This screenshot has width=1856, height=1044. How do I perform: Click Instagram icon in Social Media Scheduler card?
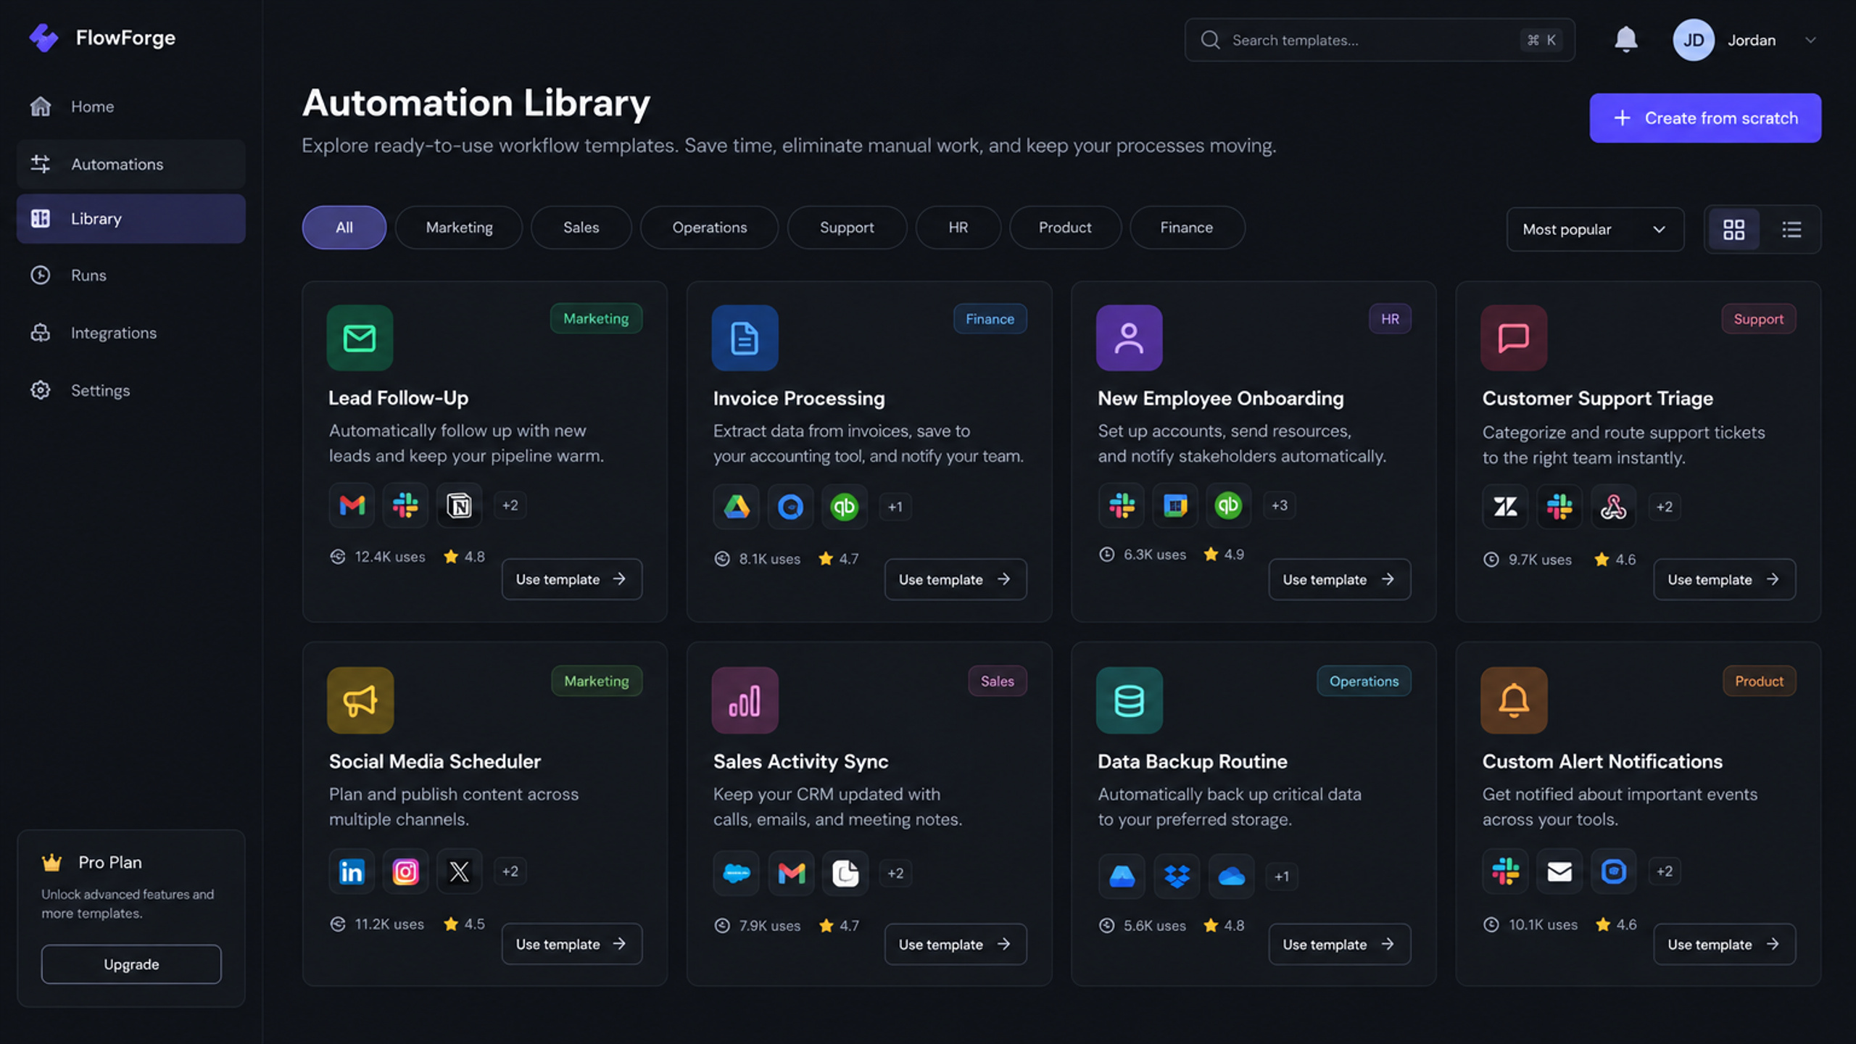pos(405,871)
